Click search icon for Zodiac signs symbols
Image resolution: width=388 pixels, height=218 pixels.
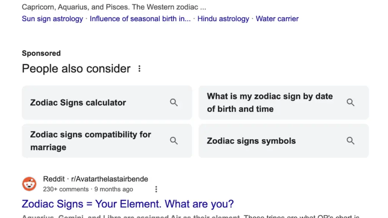click(350, 141)
